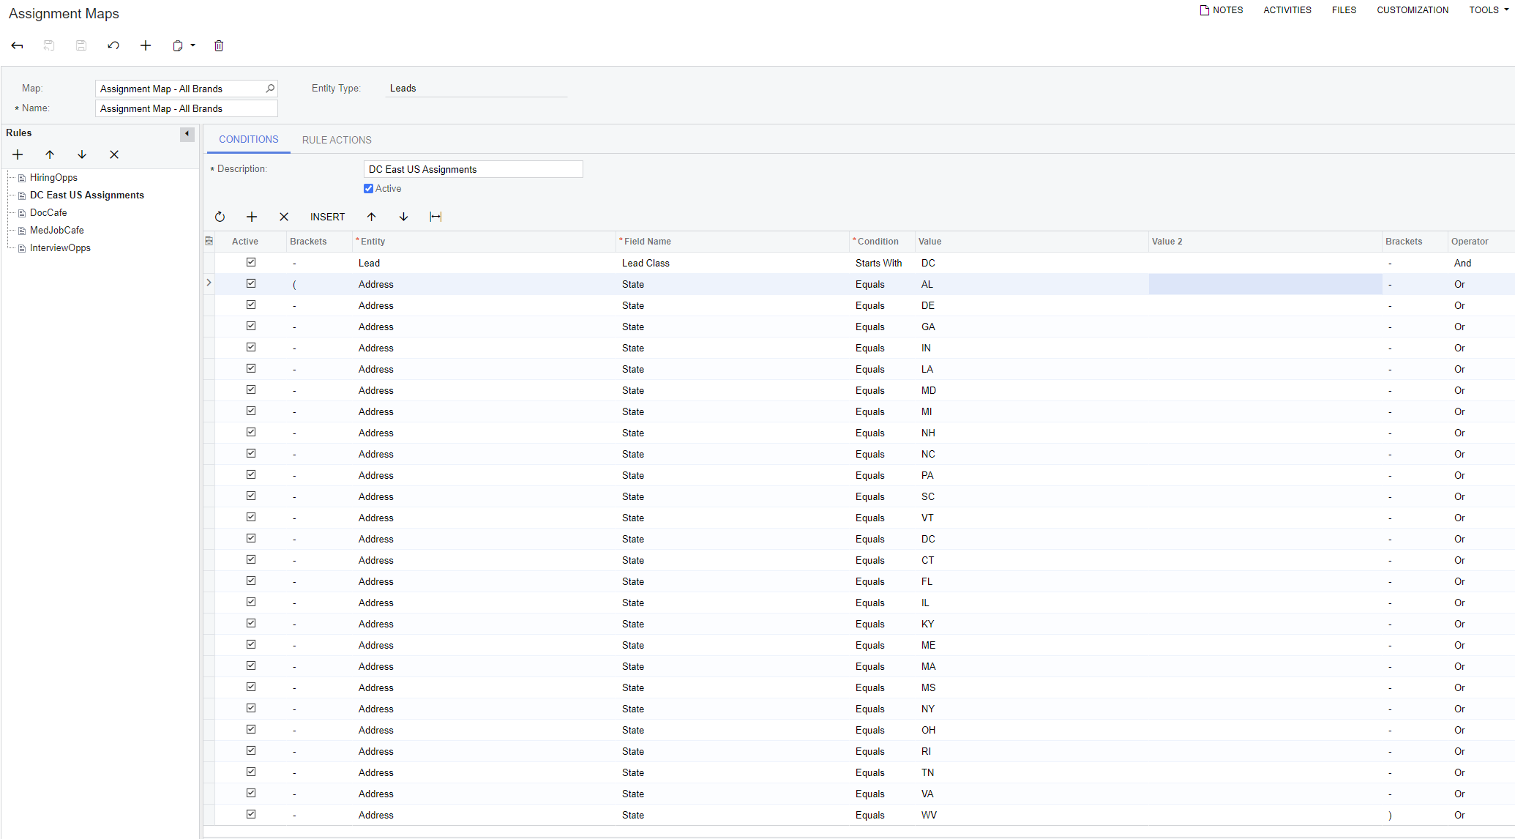This screenshot has width=1515, height=839.
Task: Click the closing bracket cell for WV row
Action: (1415, 815)
